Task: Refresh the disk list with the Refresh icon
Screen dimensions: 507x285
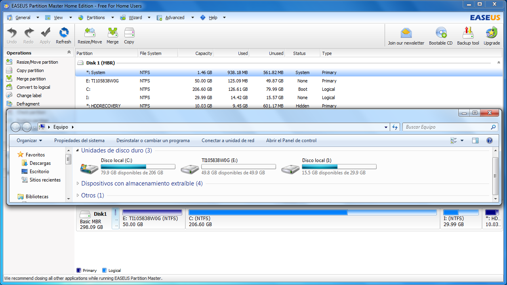Action: click(63, 32)
